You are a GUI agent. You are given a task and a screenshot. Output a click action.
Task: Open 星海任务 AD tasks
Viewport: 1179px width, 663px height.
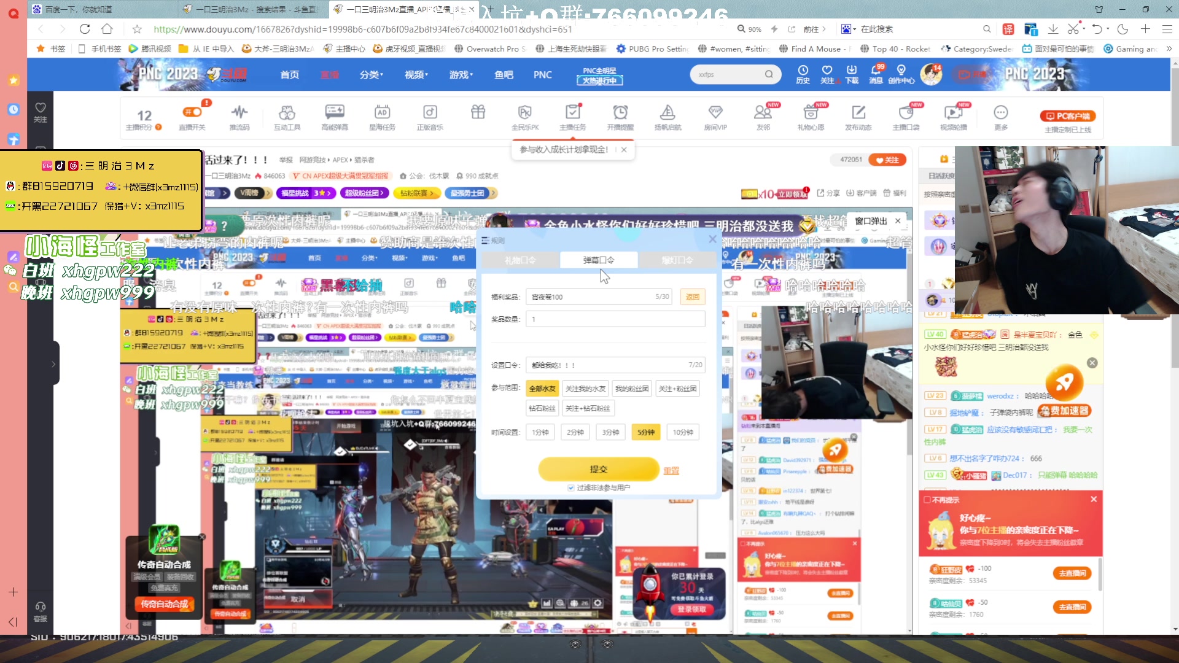[x=382, y=117]
